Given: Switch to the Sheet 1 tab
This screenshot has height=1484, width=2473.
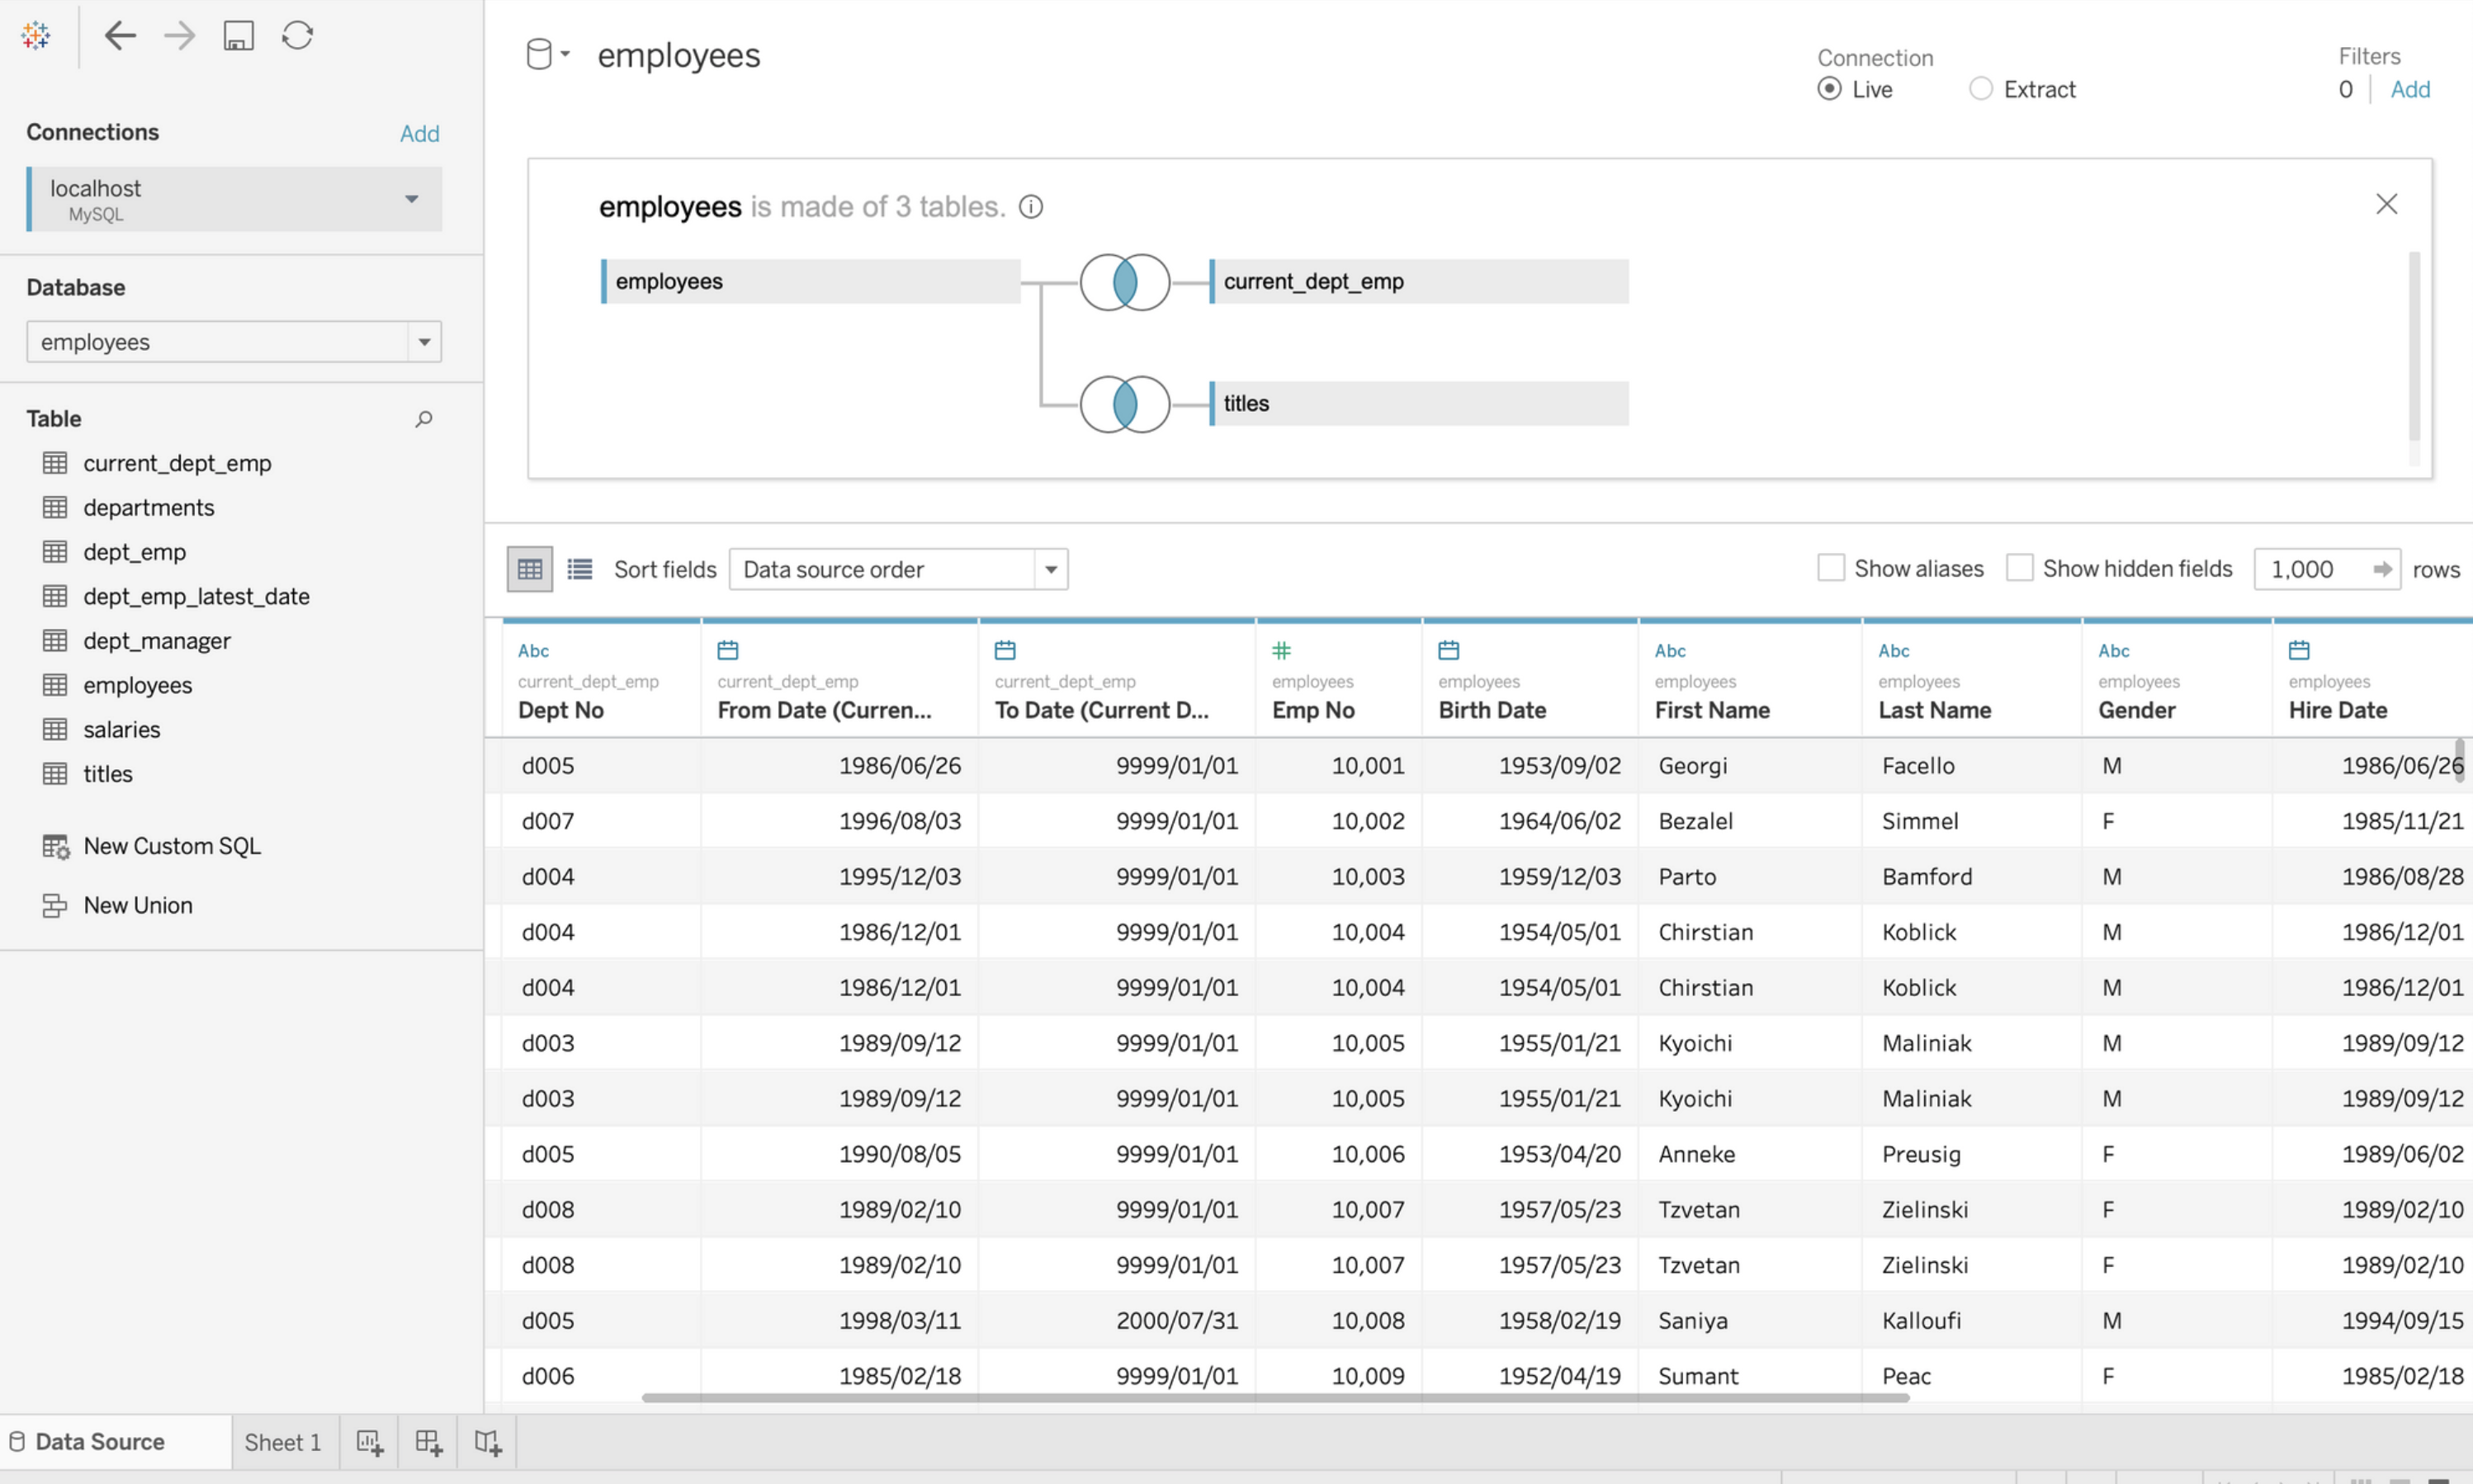Looking at the screenshot, I should pyautogui.click(x=283, y=1441).
